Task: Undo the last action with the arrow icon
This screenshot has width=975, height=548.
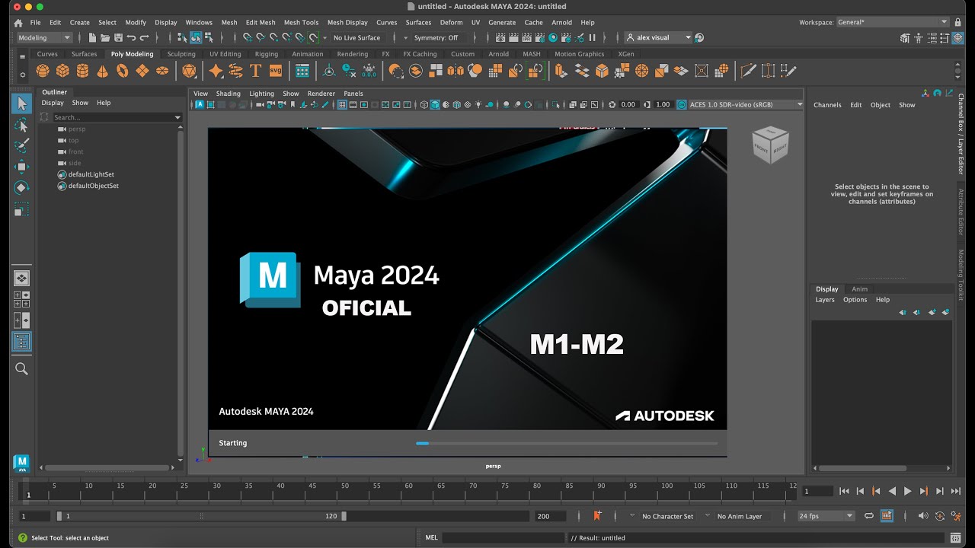Action: tap(131, 37)
